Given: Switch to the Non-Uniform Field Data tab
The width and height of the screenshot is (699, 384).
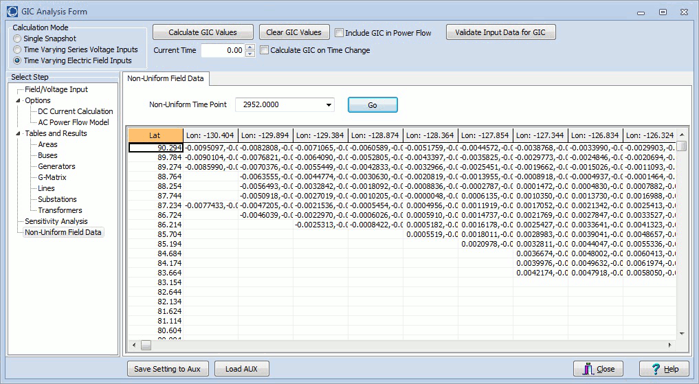Looking at the screenshot, I should click(x=165, y=78).
